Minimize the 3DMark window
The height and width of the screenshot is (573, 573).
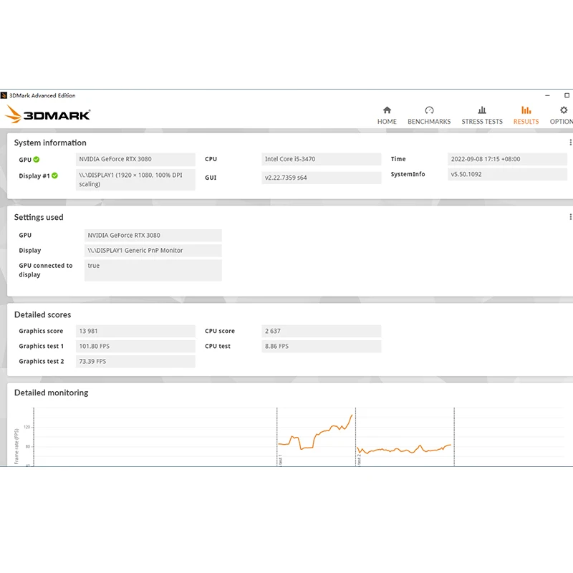coord(547,96)
